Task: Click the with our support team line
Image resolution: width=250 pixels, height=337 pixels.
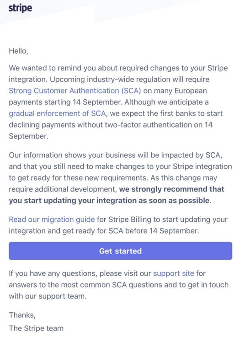Action: (48, 296)
